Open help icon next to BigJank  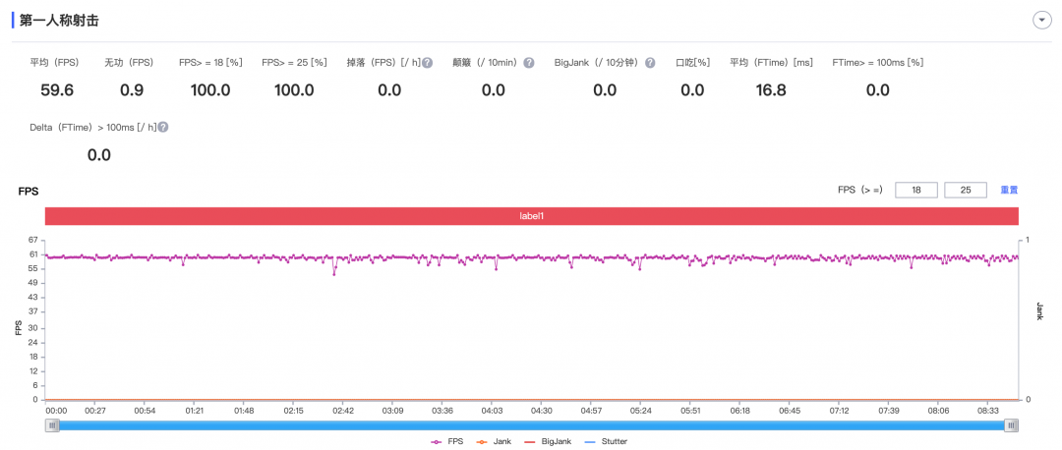(650, 63)
